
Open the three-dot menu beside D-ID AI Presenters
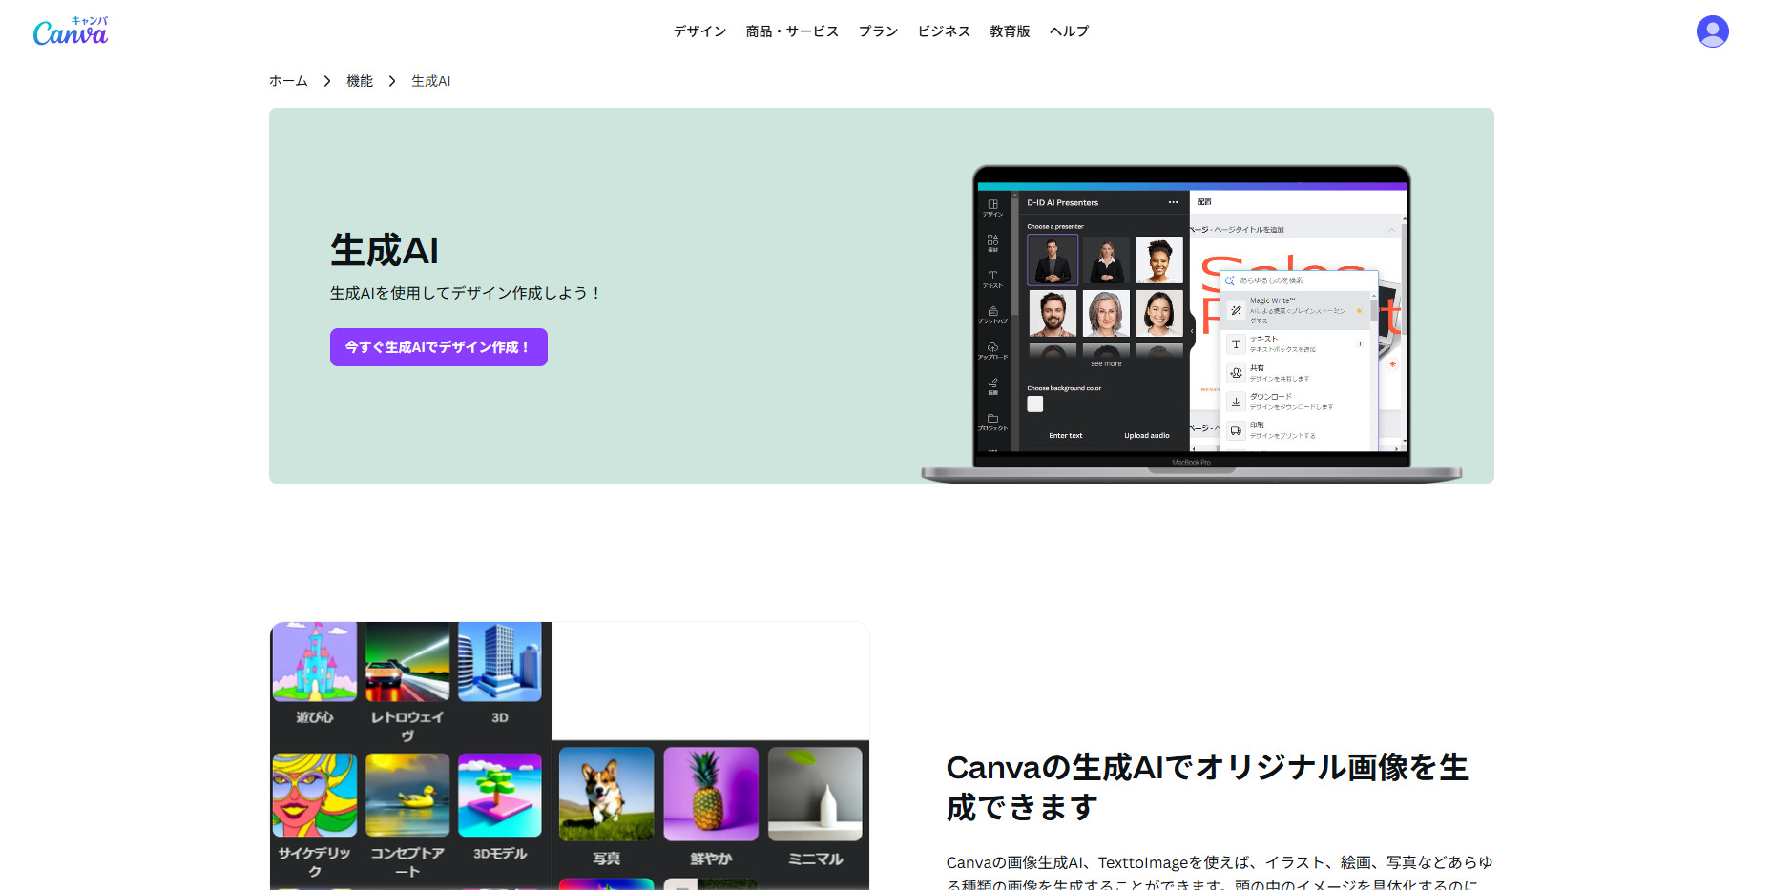(x=1173, y=202)
